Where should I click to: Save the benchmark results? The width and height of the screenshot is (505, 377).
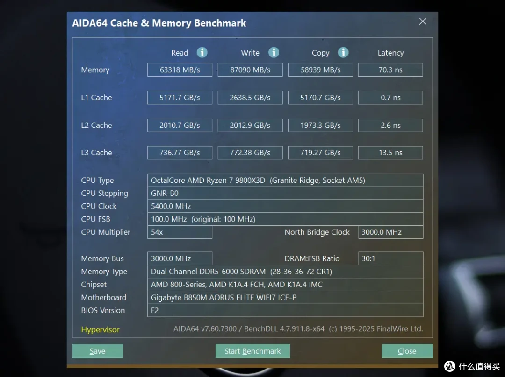pyautogui.click(x=98, y=351)
